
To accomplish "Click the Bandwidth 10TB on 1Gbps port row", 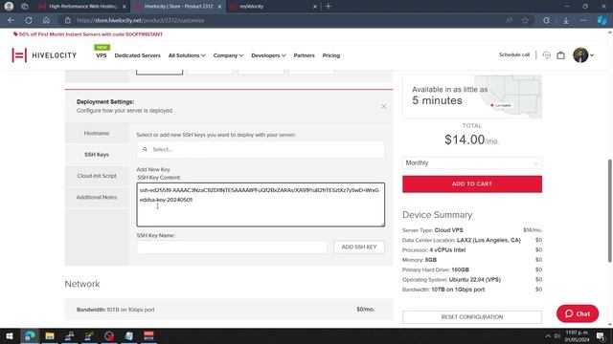I will click(x=229, y=310).
